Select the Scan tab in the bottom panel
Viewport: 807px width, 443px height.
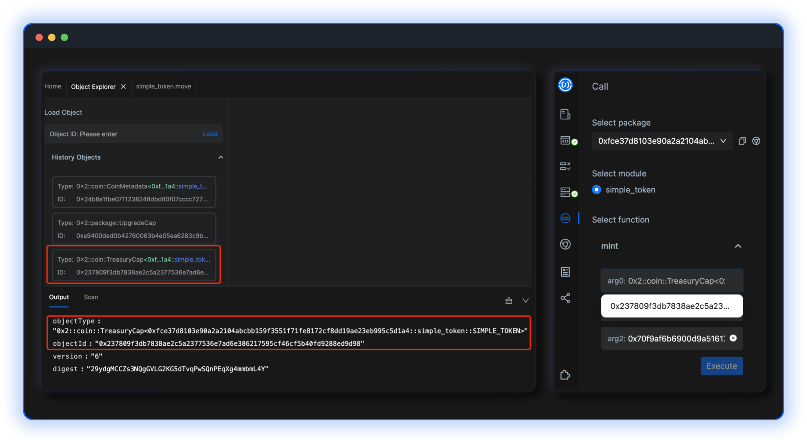coord(91,297)
